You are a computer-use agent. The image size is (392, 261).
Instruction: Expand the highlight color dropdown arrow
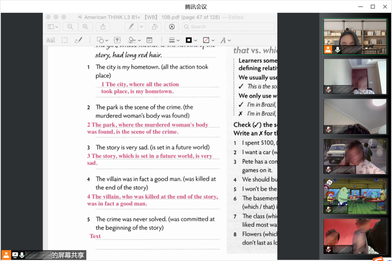(x=142, y=27)
